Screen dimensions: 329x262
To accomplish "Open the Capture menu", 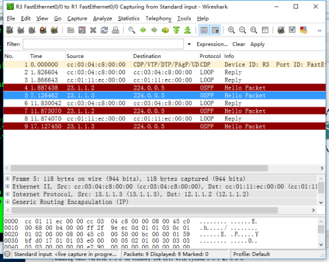I will tap(77, 18).
